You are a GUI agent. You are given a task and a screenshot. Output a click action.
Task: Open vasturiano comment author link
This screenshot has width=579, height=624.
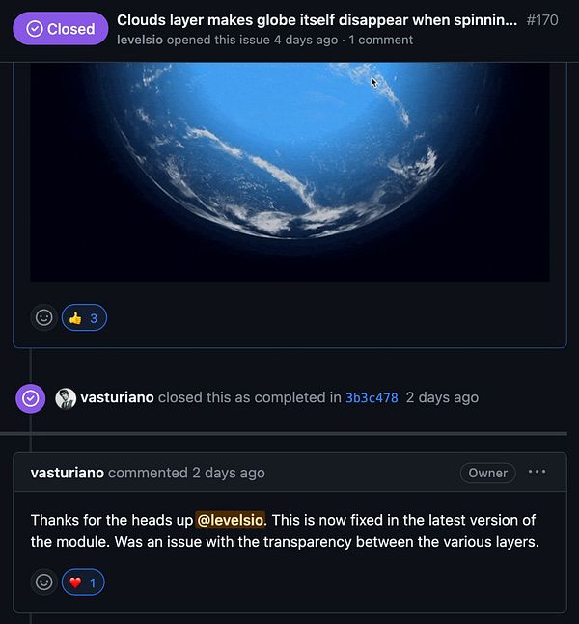tap(68, 473)
